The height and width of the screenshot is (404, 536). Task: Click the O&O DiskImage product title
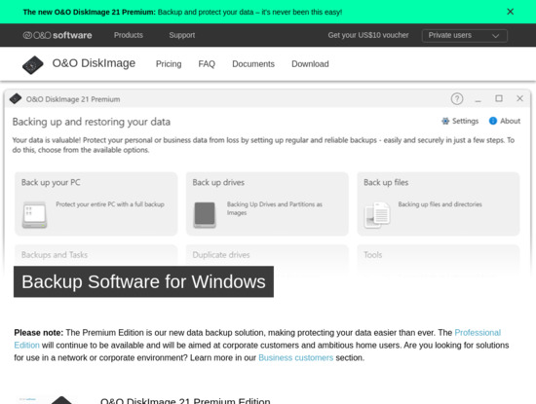(94, 63)
